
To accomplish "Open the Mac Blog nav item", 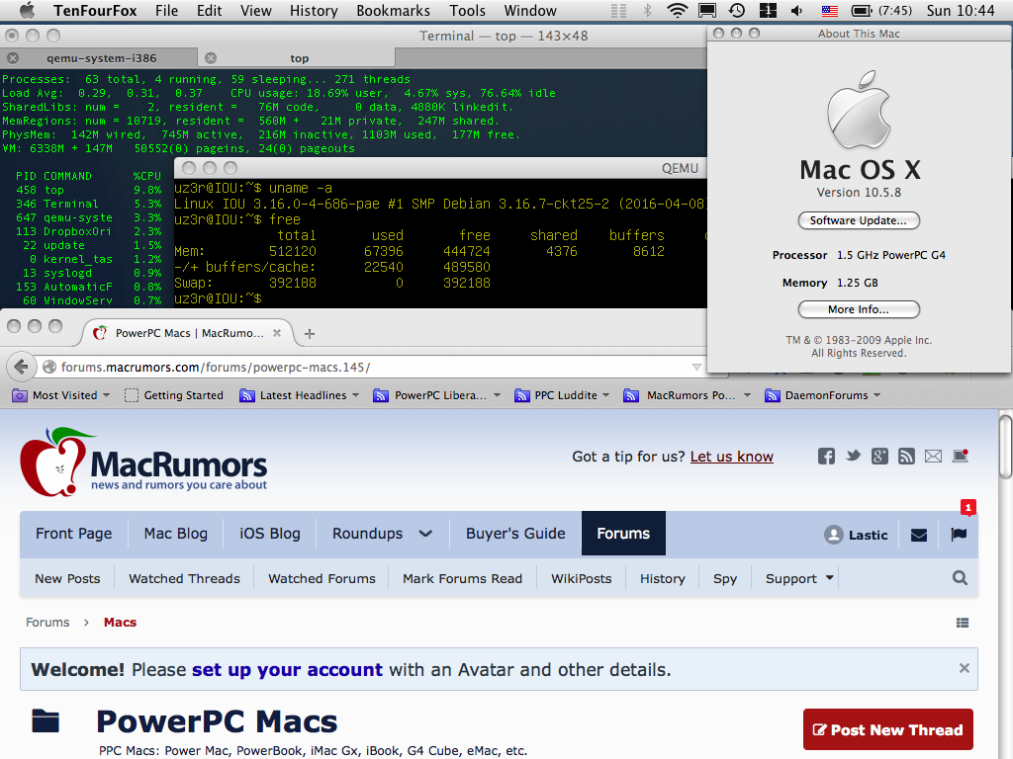I will tap(176, 533).
